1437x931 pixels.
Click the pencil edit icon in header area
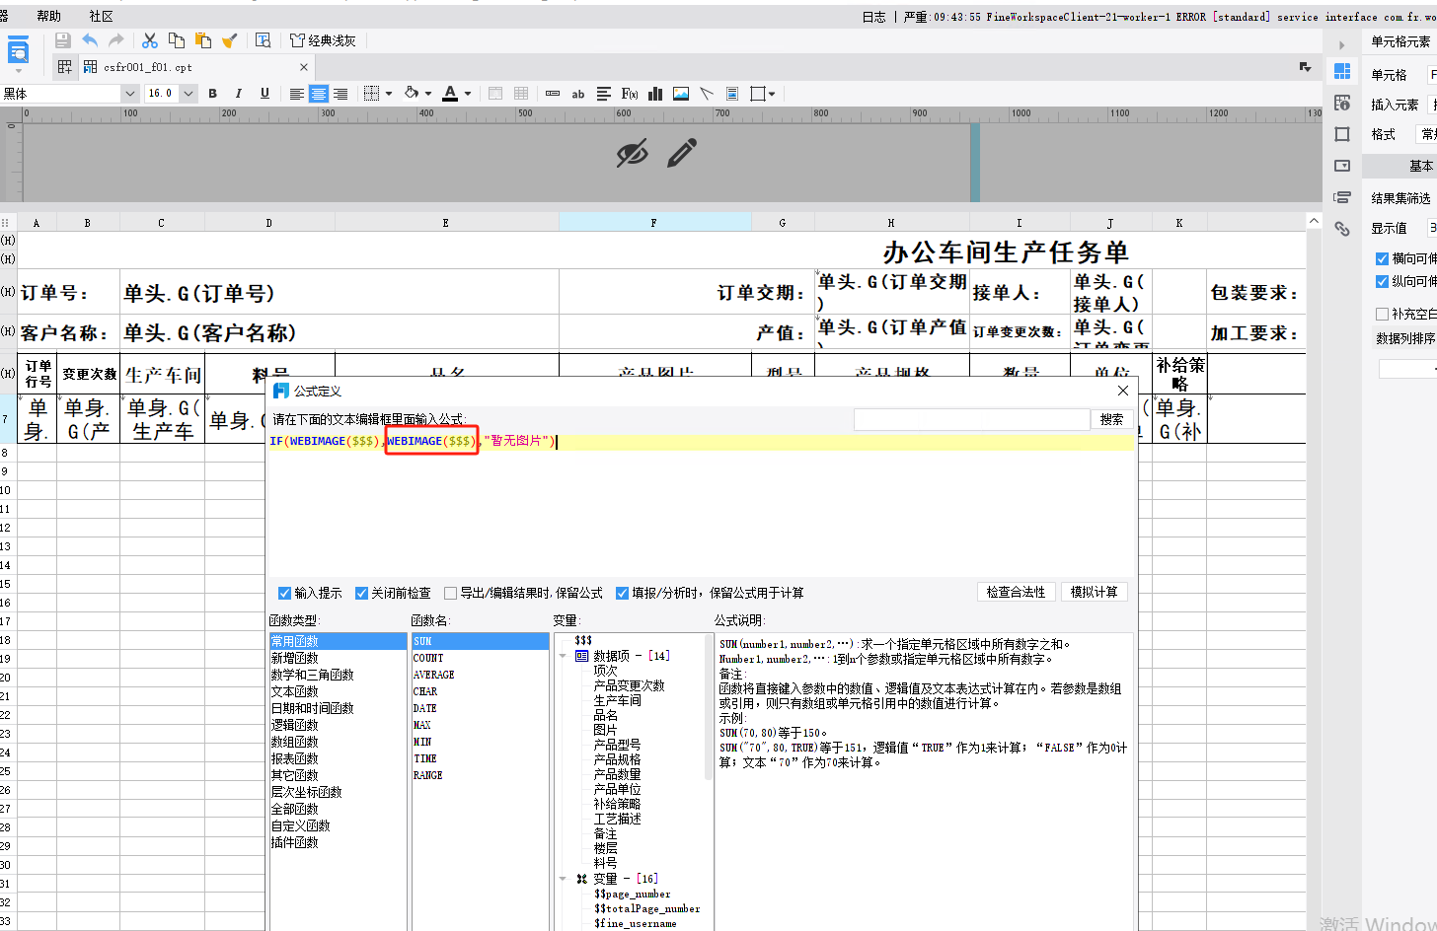(x=682, y=153)
